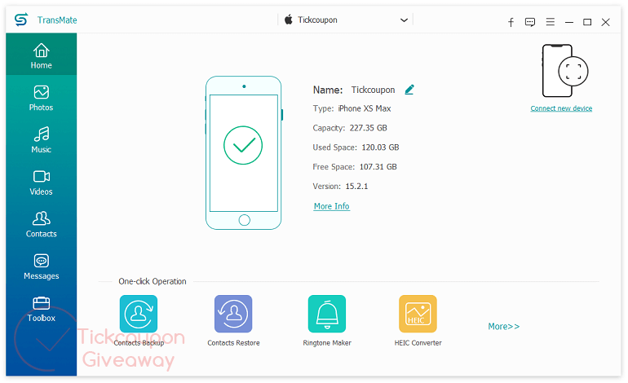Screen dimensions: 628x383
Task: Click the version value 15.2.1
Action: [x=356, y=186]
